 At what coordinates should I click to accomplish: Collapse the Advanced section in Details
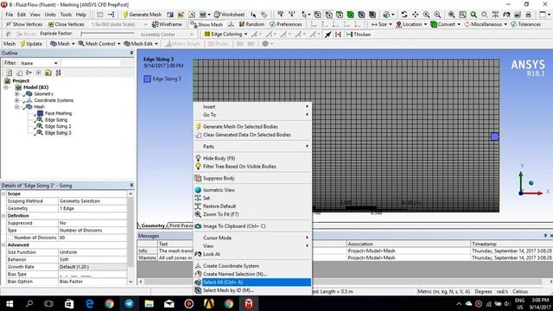click(x=3, y=244)
